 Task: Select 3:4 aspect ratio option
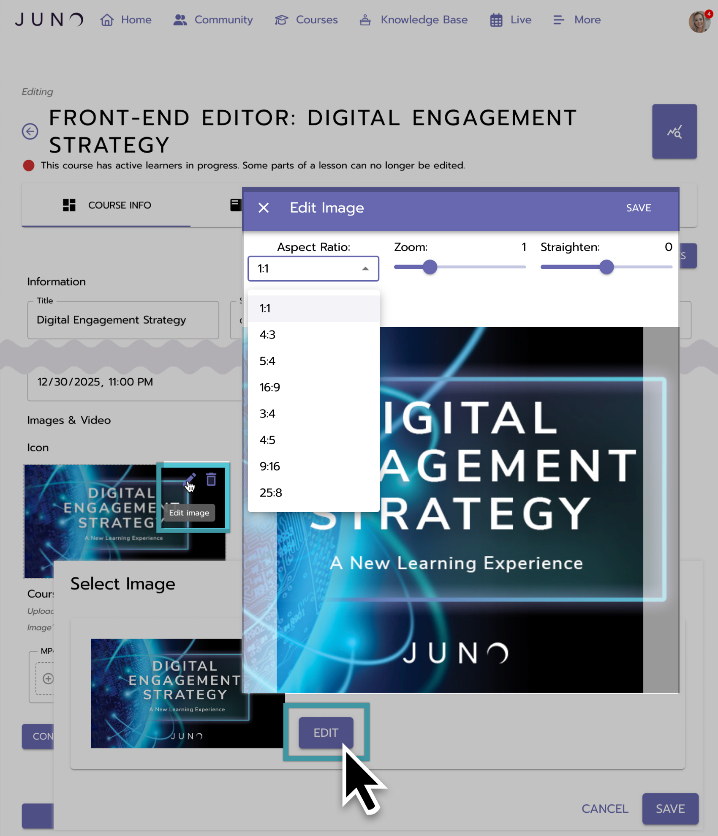point(314,414)
